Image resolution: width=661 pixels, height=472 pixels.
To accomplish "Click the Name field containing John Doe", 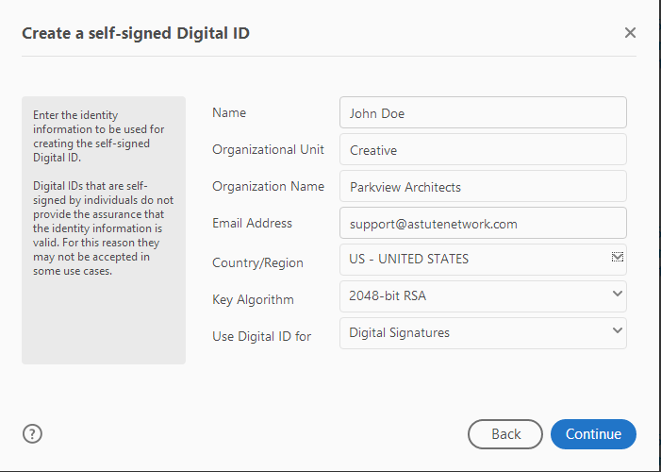I will (x=483, y=112).
